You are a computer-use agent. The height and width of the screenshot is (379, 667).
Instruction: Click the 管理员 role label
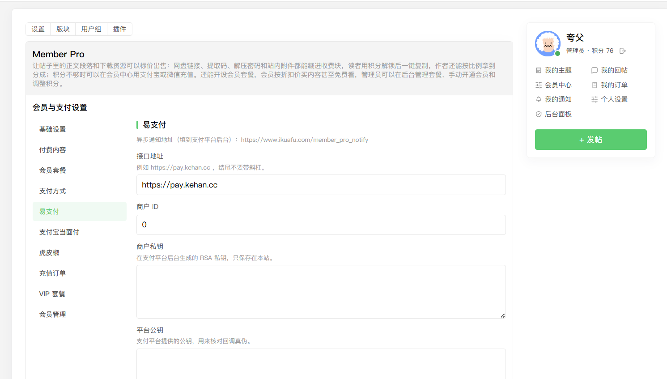575,51
